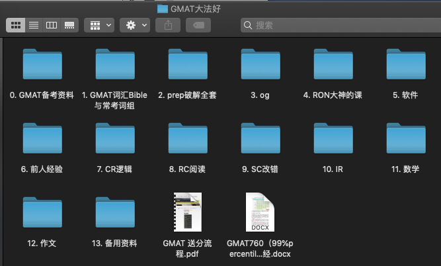Click the label 4. RON大神的课
This screenshot has width=441, height=266.
tap(333, 95)
